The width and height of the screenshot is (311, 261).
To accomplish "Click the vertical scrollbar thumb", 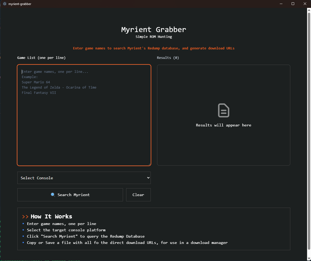I will click(x=309, y=131).
